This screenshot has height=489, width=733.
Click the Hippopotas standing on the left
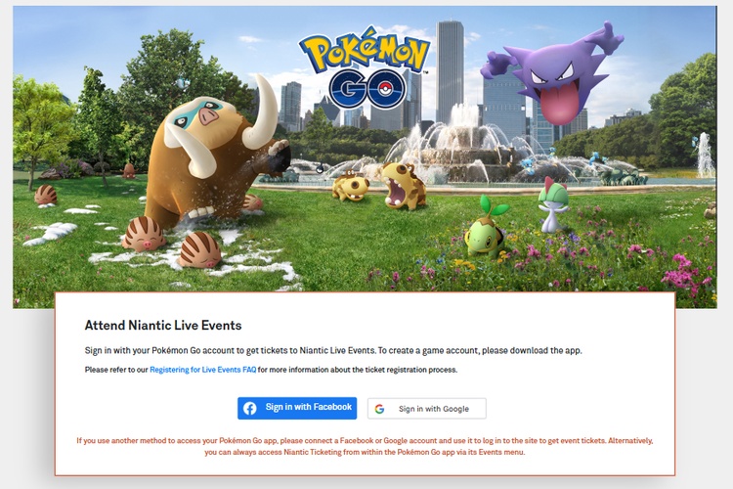click(x=350, y=186)
